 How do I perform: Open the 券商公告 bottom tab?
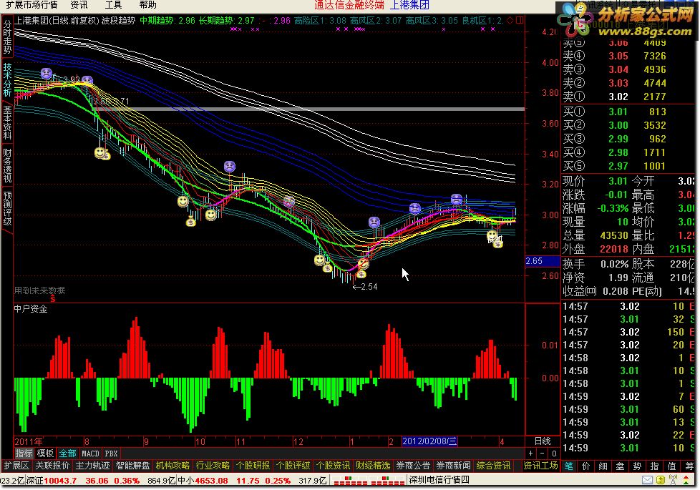click(x=414, y=466)
